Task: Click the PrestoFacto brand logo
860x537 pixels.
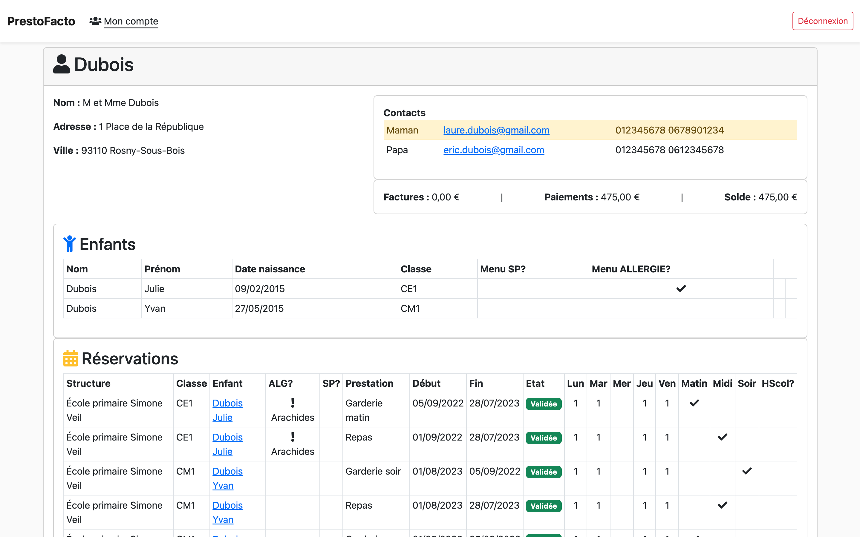Action: [x=41, y=21]
